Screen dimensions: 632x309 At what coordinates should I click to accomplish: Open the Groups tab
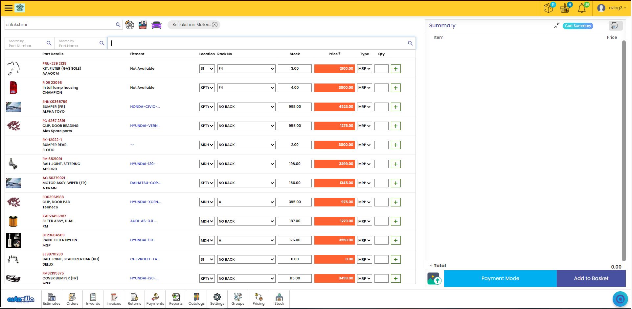pos(238,299)
